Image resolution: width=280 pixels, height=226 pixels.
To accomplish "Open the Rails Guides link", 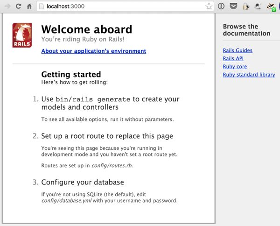I will coord(238,50).
